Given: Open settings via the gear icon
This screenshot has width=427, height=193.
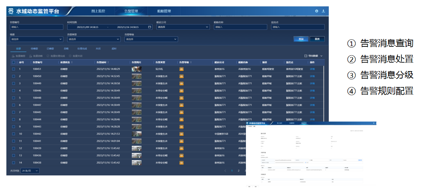Looking at the screenshot, I should pos(316,11).
